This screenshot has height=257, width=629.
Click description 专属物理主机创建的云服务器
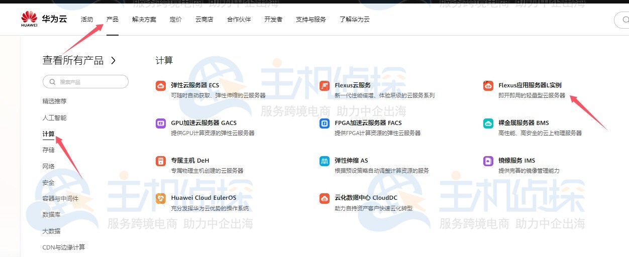point(207,171)
